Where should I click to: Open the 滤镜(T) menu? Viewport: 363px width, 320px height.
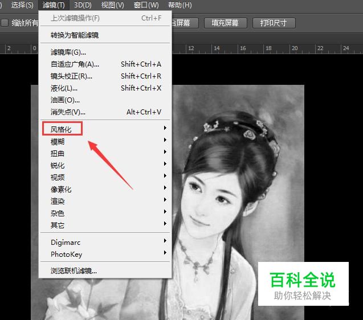54,5
